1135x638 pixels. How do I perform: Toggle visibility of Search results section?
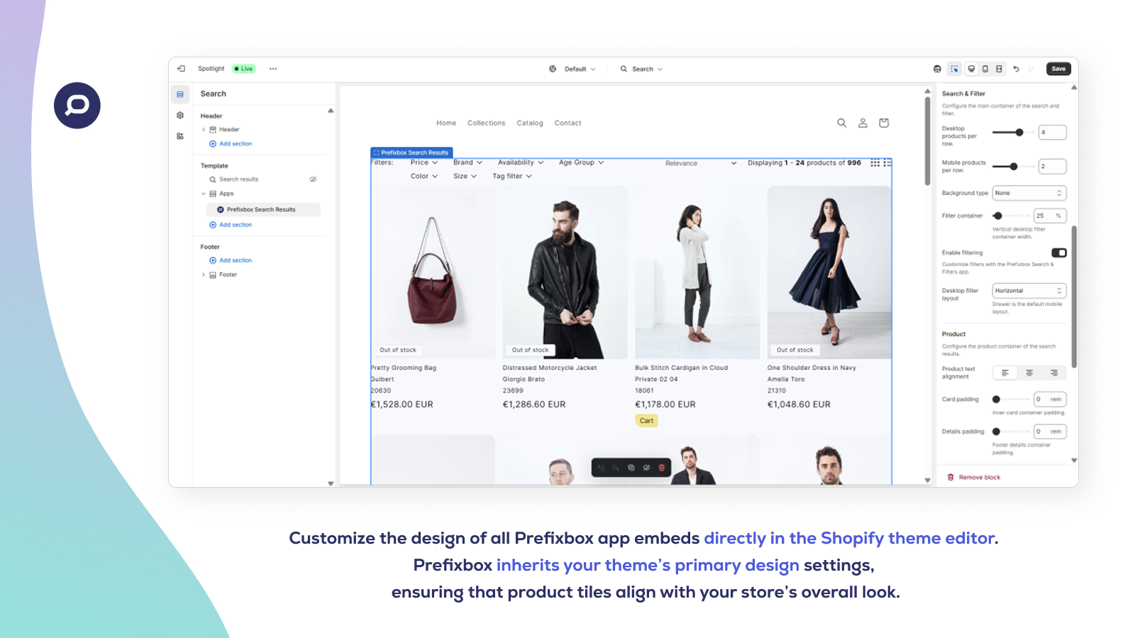click(x=313, y=179)
